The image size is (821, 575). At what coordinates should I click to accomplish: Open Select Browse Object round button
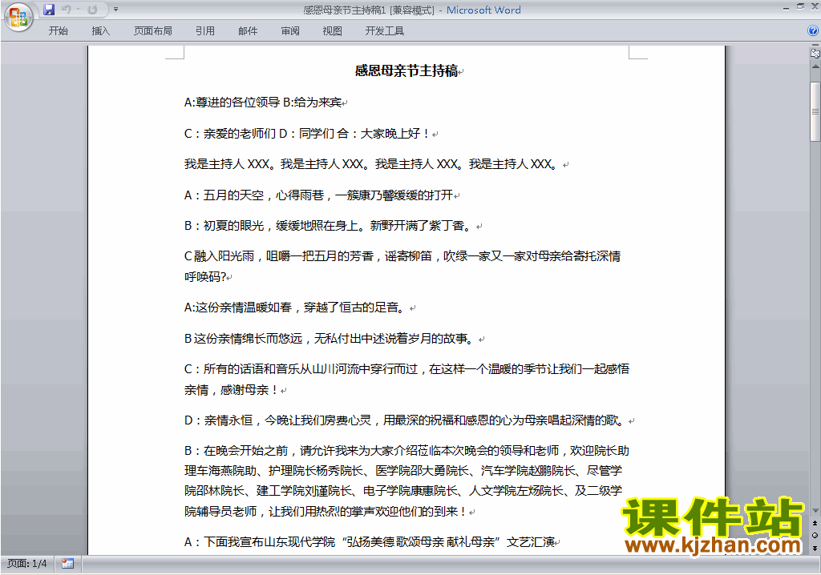point(815,535)
